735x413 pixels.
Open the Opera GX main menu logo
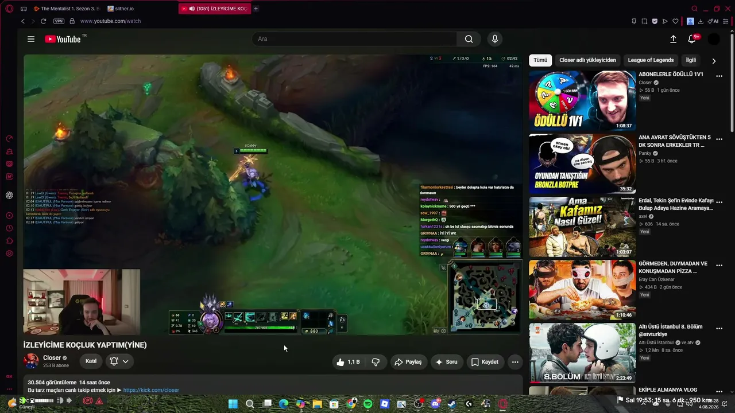click(x=9, y=9)
